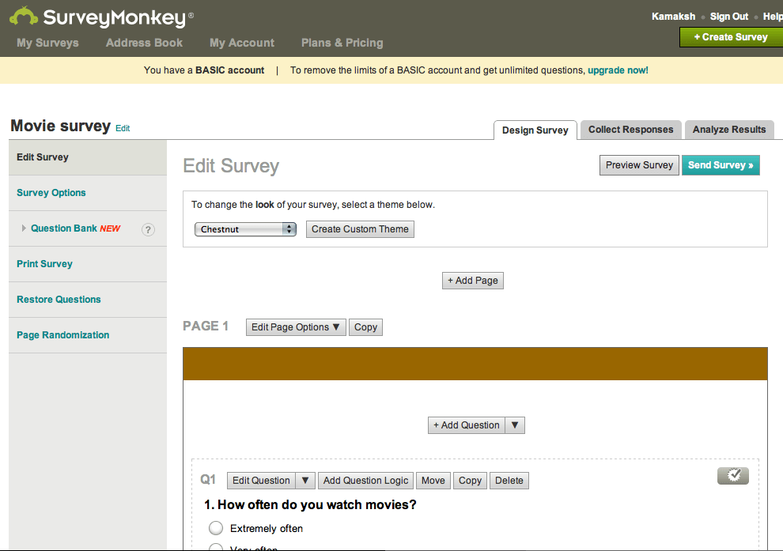Click the gray checkmark icon on Q1
783x551 pixels.
tap(733, 476)
